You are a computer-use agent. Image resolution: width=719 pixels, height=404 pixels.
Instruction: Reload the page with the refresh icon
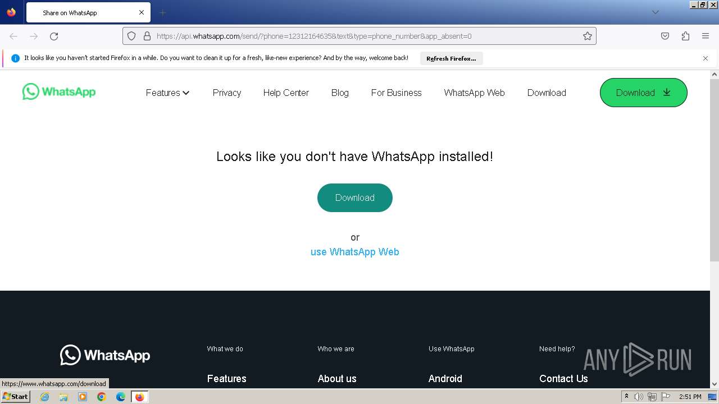pyautogui.click(x=54, y=36)
